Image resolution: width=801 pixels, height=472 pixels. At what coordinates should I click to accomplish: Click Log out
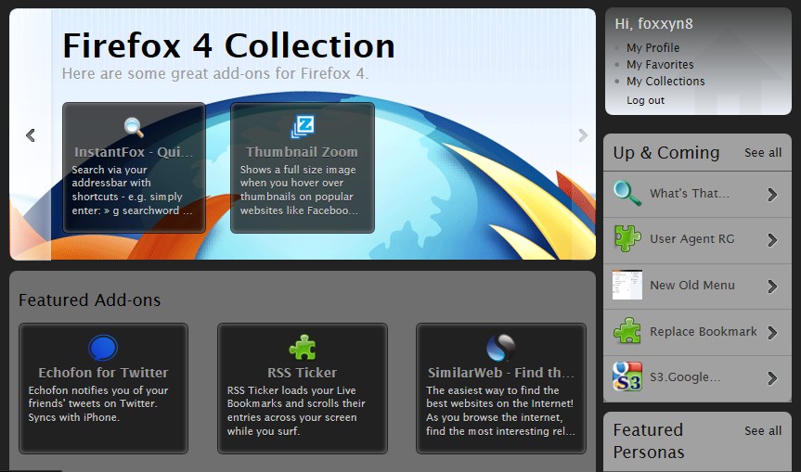[x=646, y=100]
